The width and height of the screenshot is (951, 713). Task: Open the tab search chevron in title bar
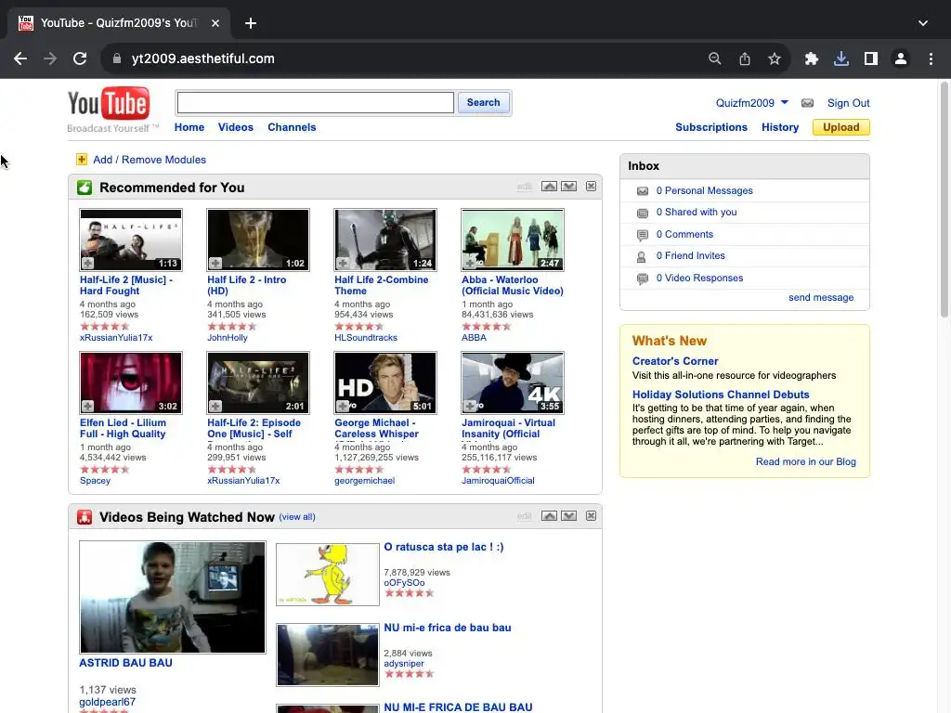pyautogui.click(x=922, y=23)
